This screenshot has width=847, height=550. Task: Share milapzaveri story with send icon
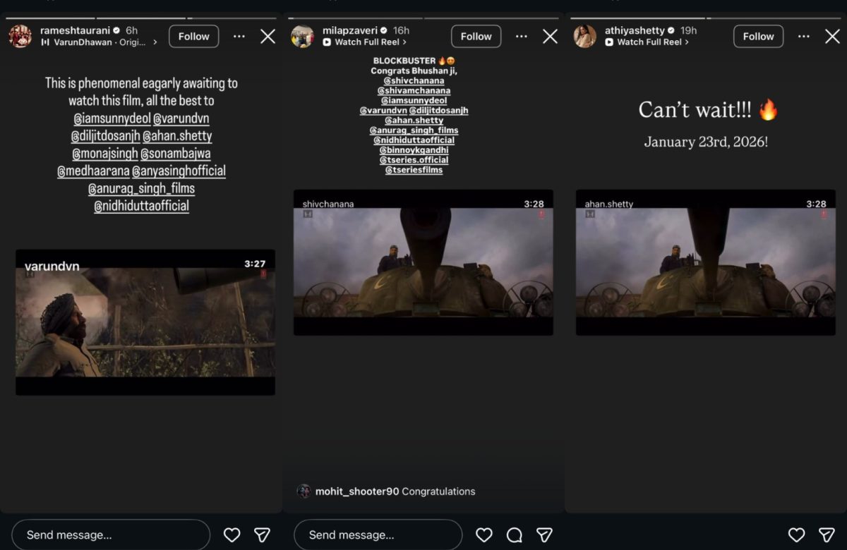(544, 535)
